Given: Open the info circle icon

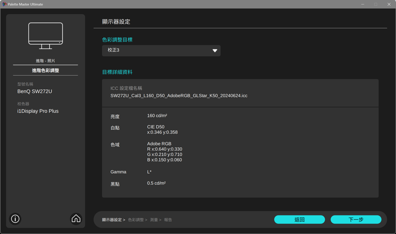Looking at the screenshot, I should 15,219.
